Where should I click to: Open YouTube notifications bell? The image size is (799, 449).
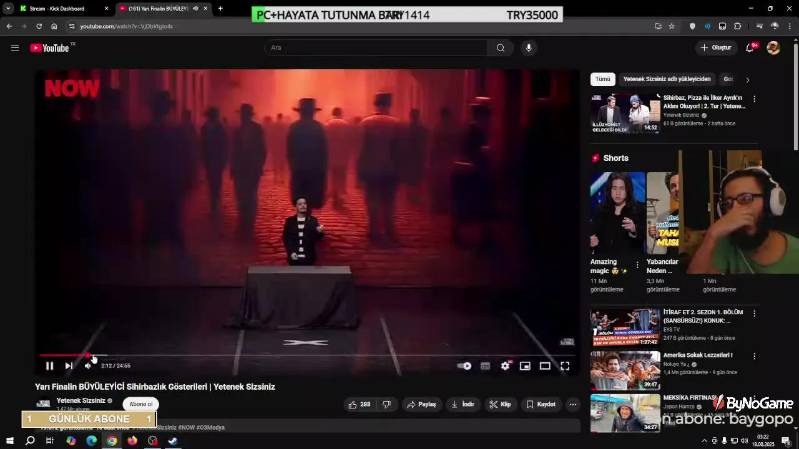pyautogui.click(x=750, y=48)
